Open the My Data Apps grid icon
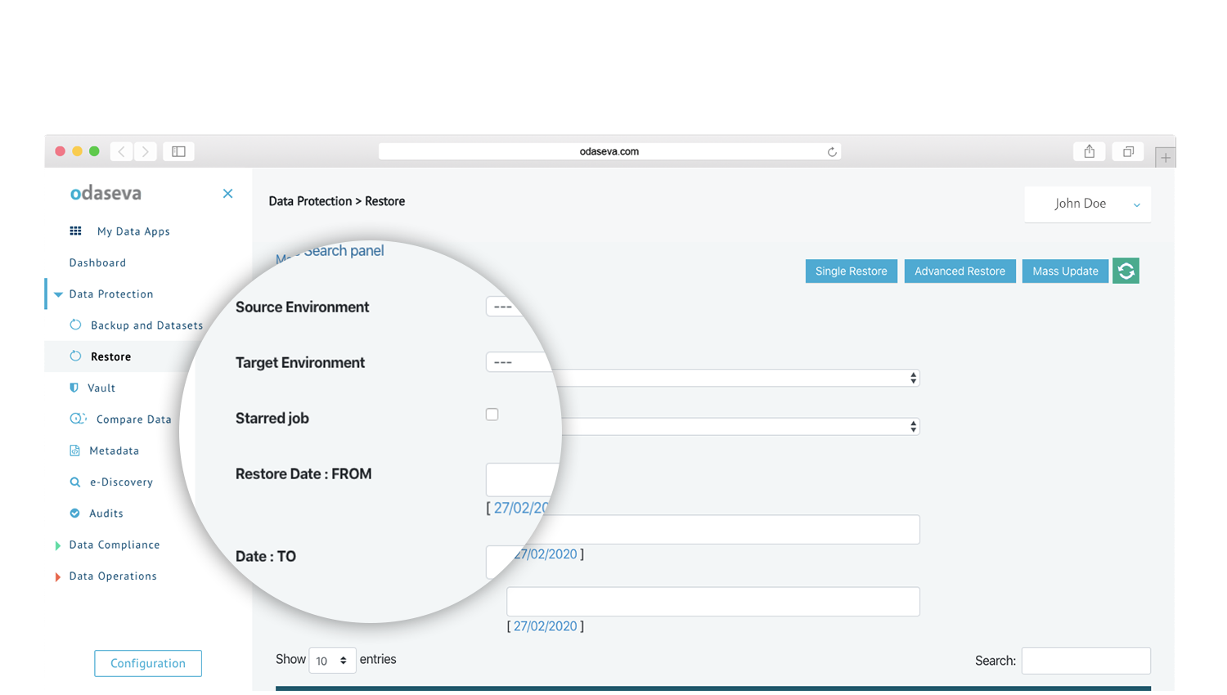The height and width of the screenshot is (695, 1227). [75, 231]
